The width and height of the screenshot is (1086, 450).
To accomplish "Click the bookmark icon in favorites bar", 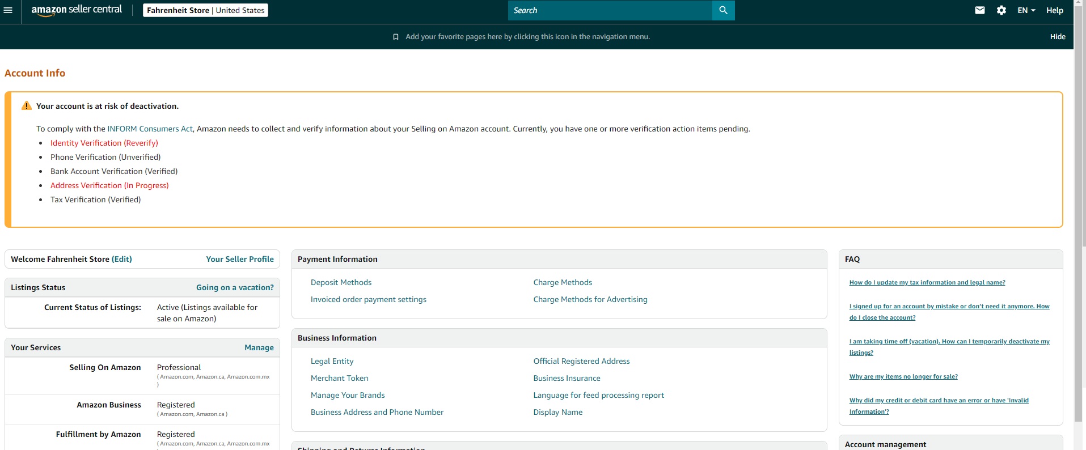I will click(396, 37).
